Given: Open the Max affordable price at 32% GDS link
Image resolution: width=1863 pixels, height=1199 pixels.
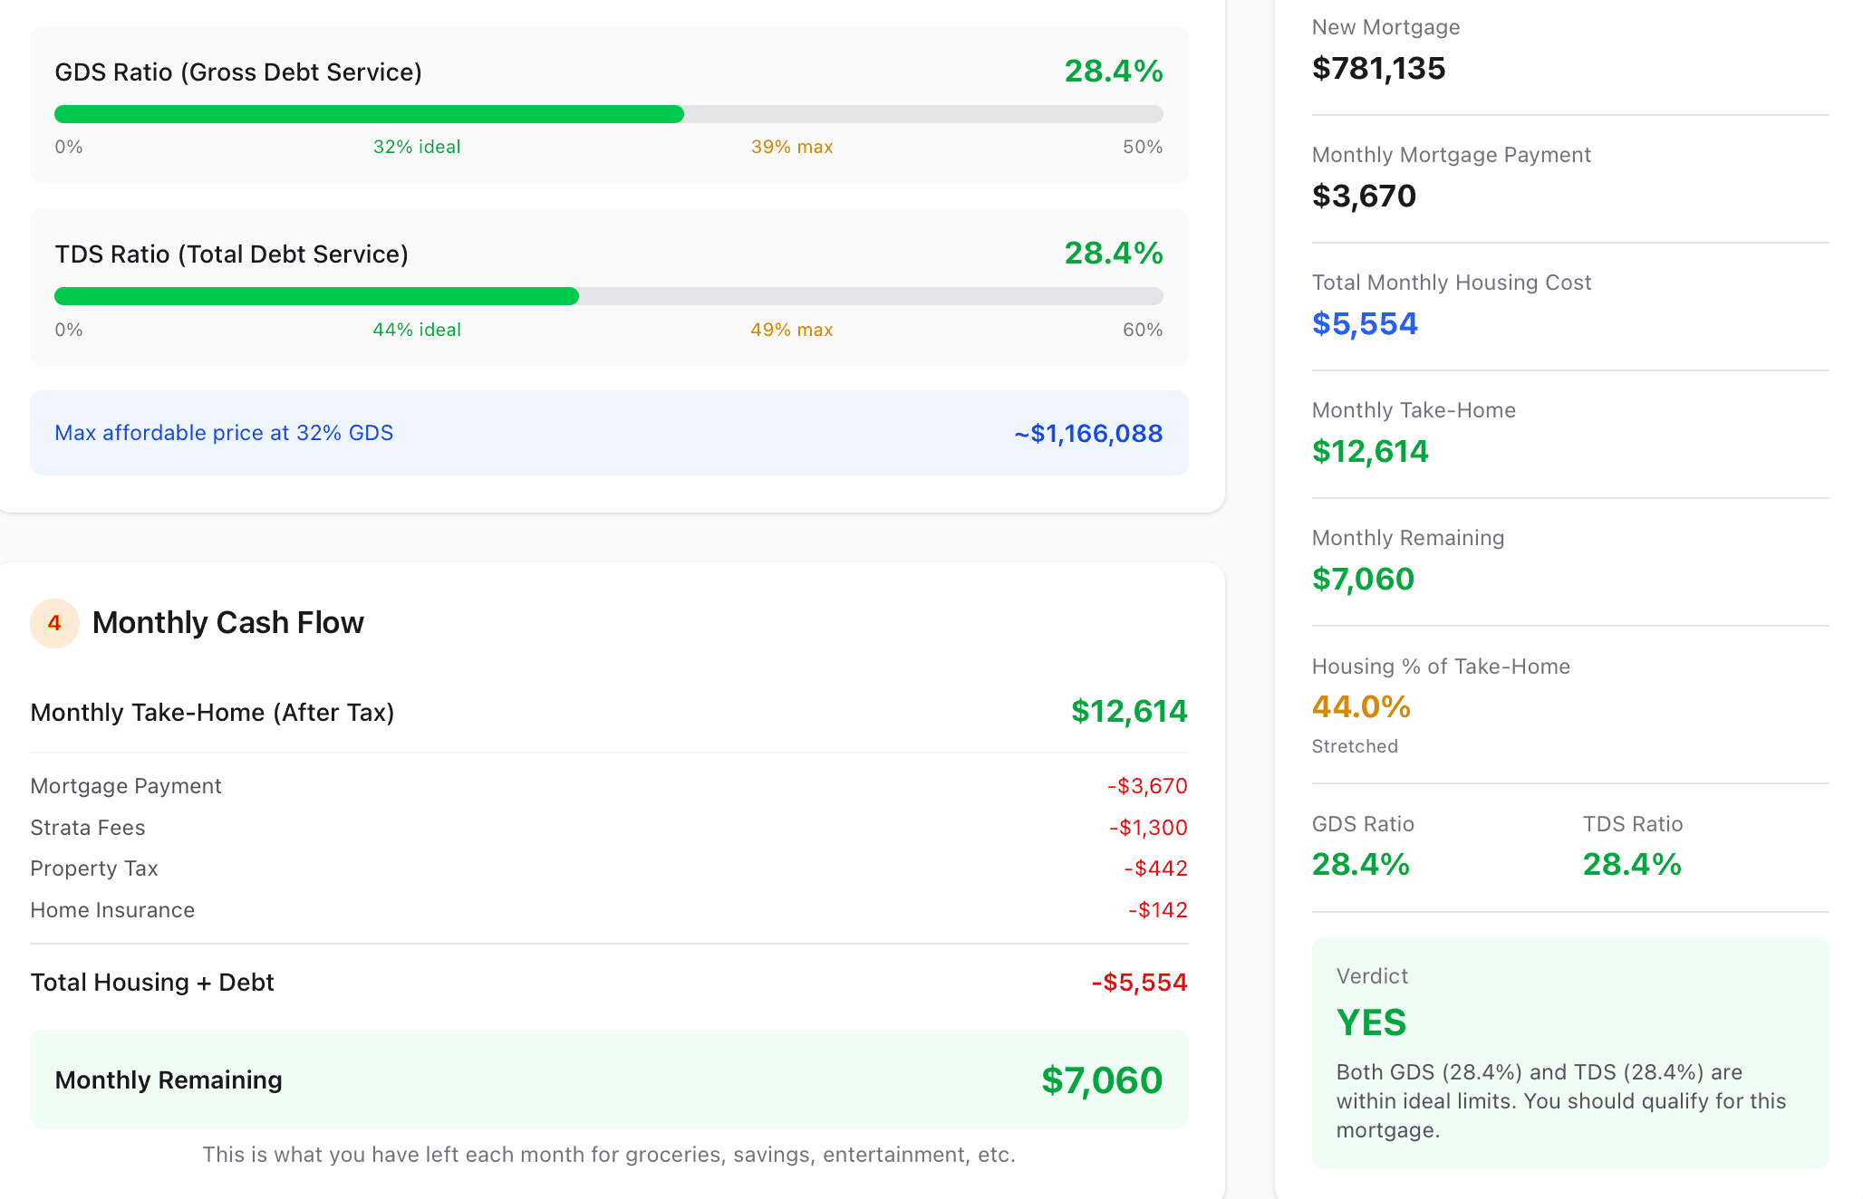Looking at the screenshot, I should (224, 433).
